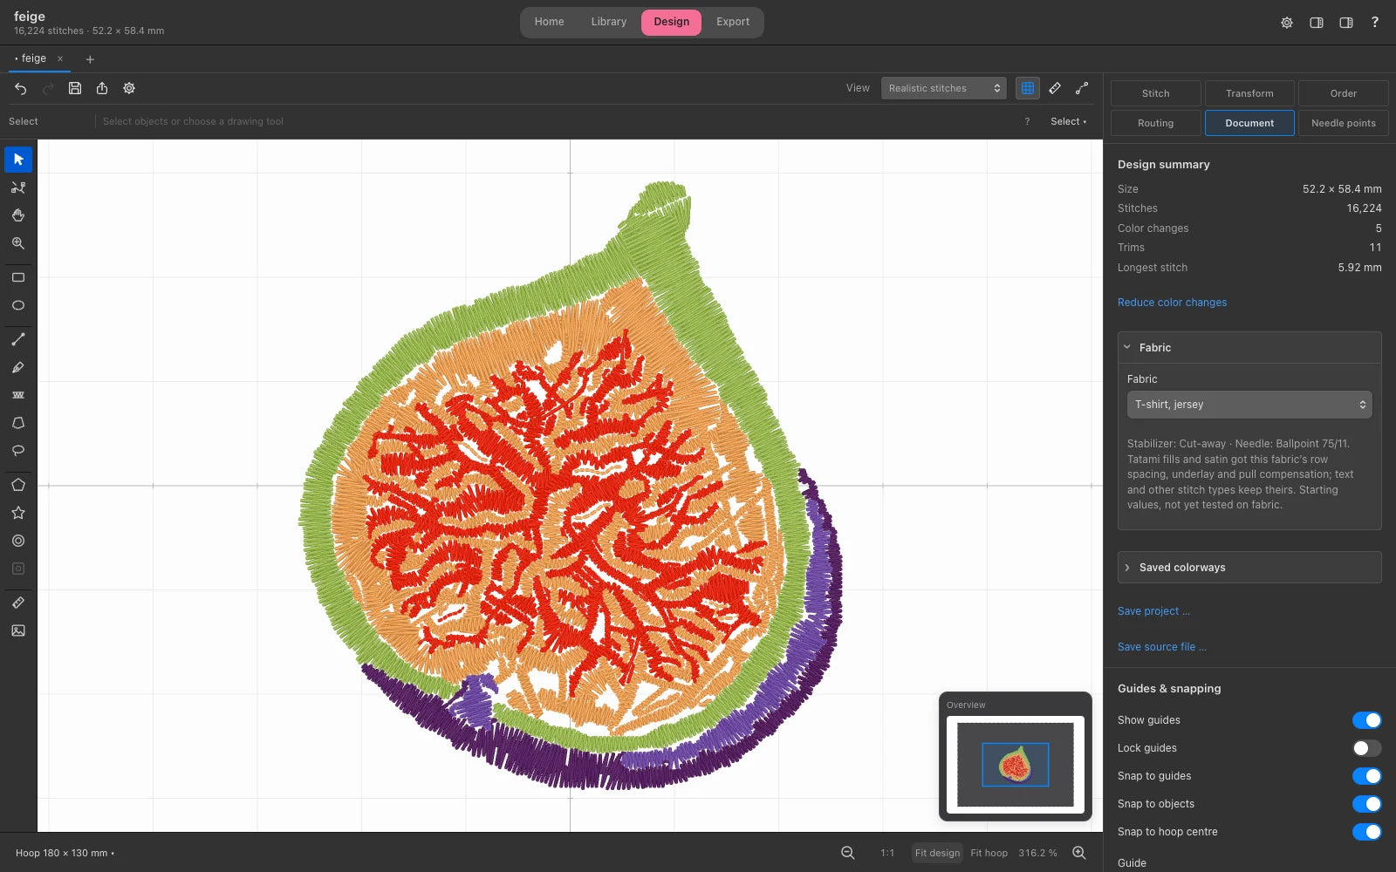Activate the hand pan tool
Image resolution: width=1396 pixels, height=872 pixels.
click(18, 215)
